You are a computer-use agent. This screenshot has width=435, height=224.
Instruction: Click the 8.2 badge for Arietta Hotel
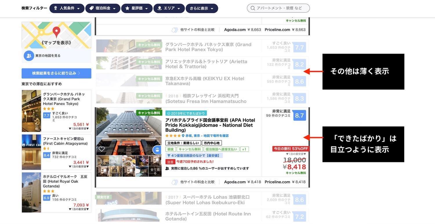click(x=299, y=64)
